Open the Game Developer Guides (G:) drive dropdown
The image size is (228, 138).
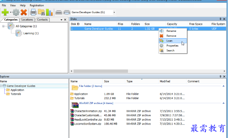point(114,12)
